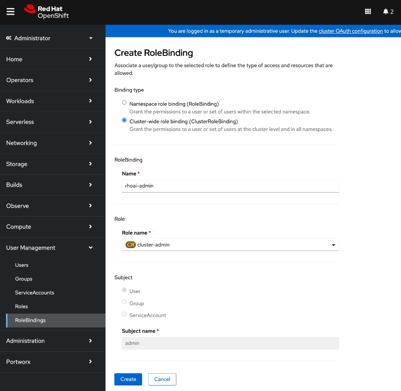Choose Group as the subject type
Screen dimensions: 401x391
[x=124, y=302]
